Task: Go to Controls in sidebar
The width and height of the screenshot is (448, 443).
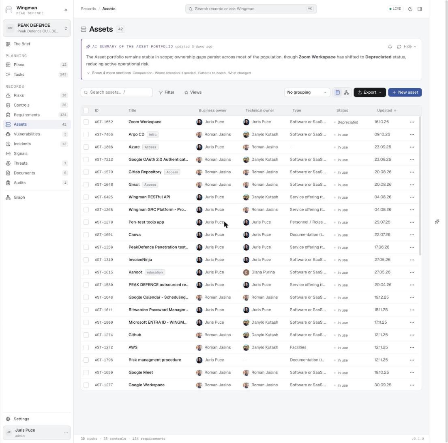Action: pos(37,105)
